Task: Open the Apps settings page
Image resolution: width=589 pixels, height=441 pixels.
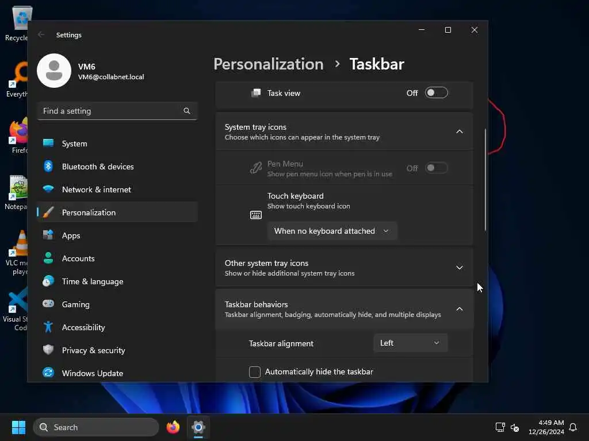Action: (x=117, y=235)
